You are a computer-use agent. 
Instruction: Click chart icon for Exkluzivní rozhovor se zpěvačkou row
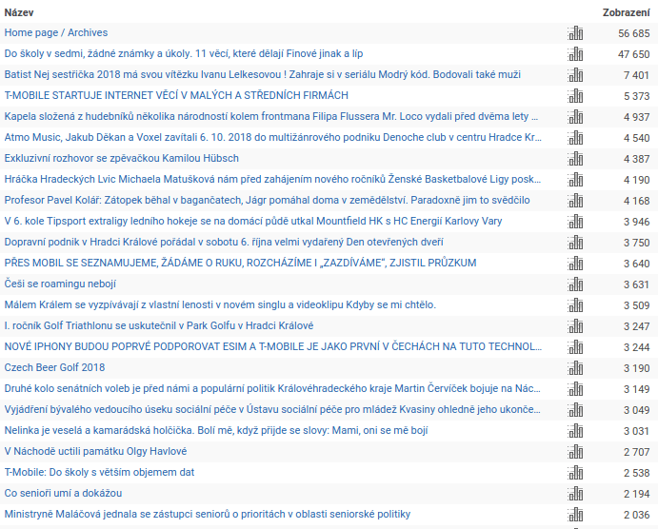click(574, 159)
